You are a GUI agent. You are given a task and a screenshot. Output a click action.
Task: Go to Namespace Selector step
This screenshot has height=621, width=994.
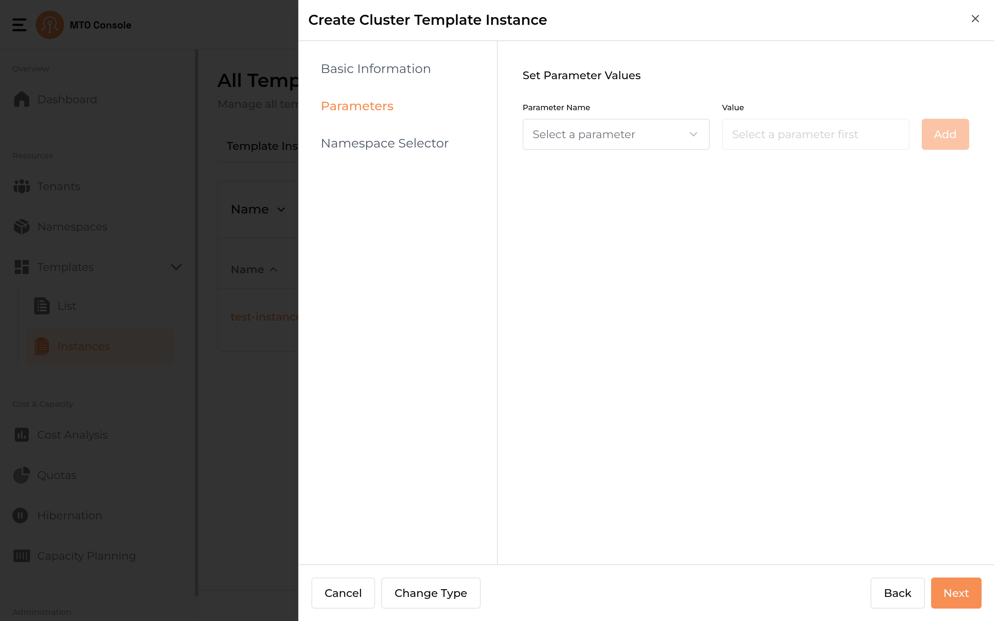coord(384,143)
